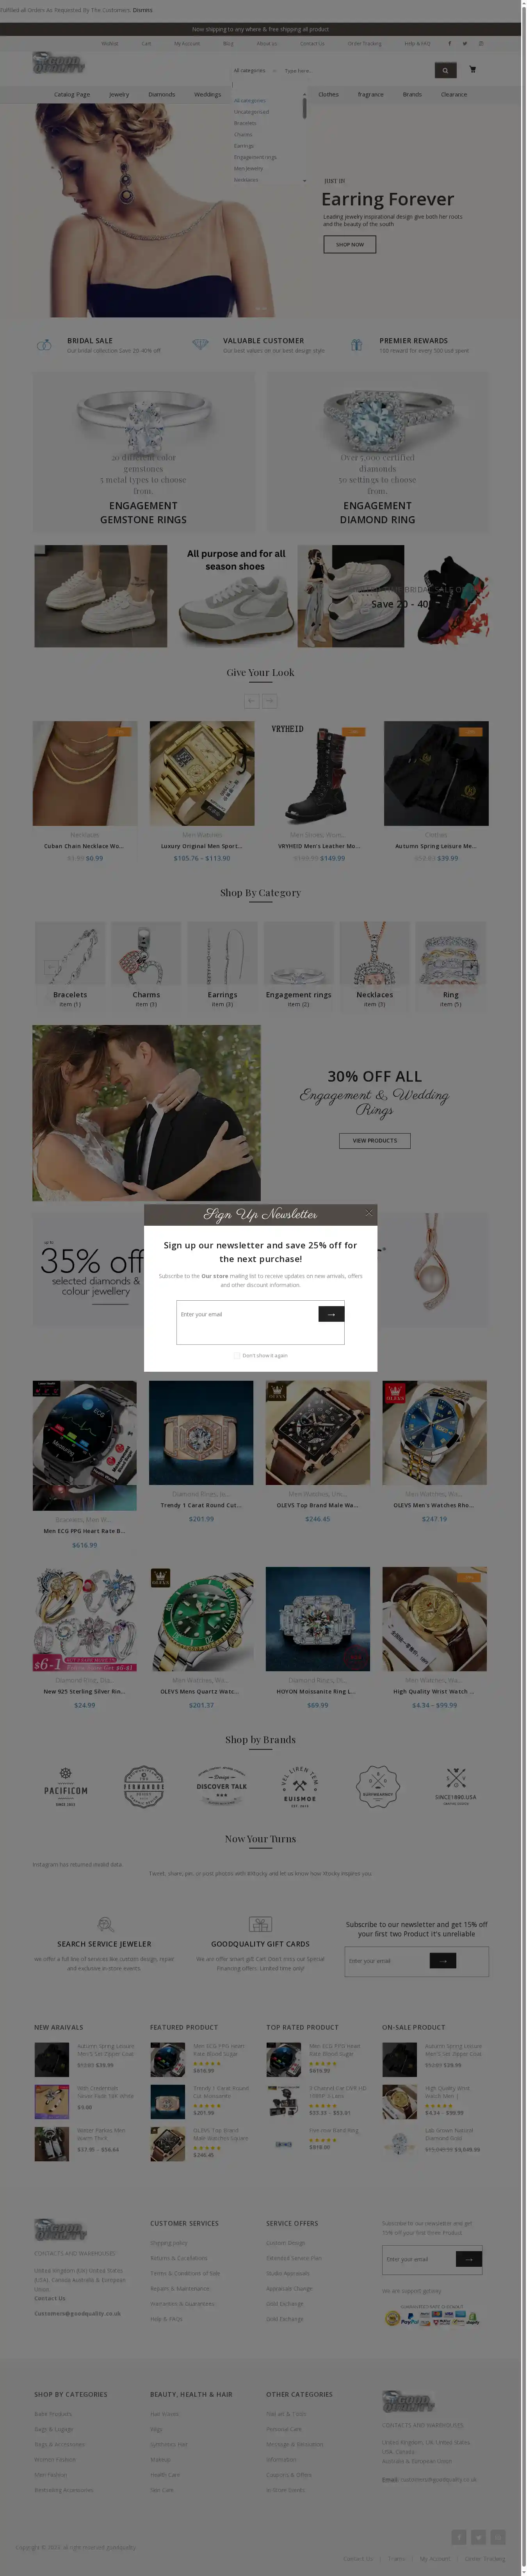Open the Jewelry menu item
Viewport: 527px width, 2576px height.
coord(119,95)
